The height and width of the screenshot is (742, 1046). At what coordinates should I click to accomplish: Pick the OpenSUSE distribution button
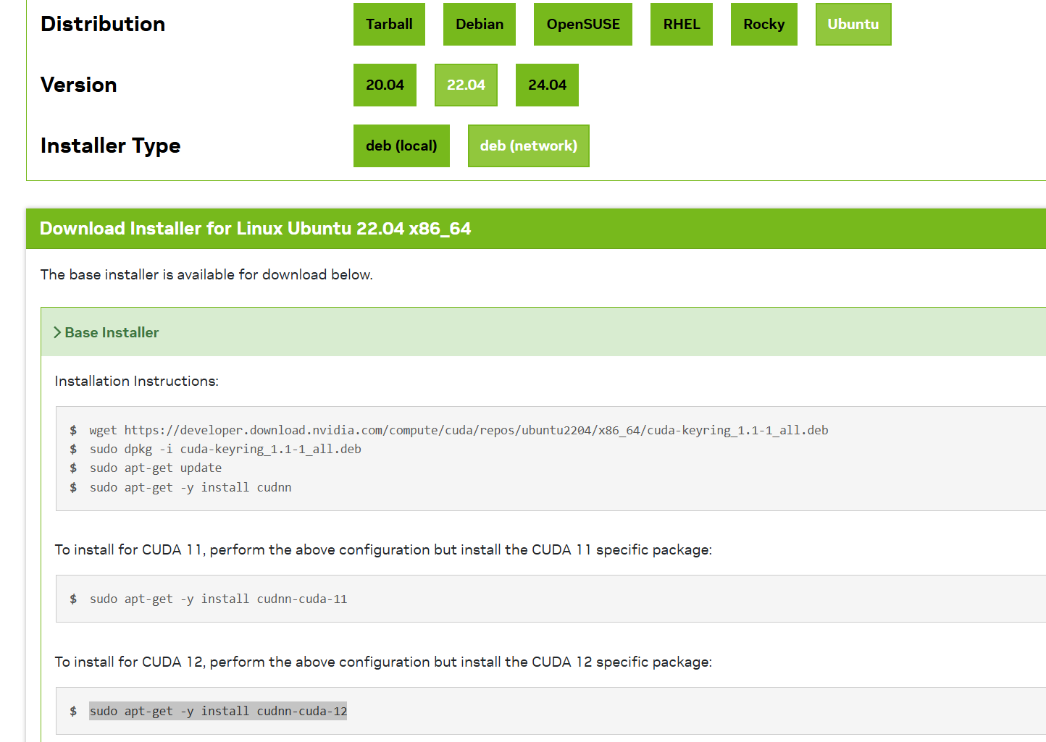point(583,24)
